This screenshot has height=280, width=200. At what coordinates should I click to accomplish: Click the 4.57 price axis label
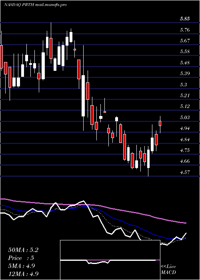[x=185, y=172]
